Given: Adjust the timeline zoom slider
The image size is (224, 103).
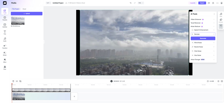Looking at the screenshot, I should click(213, 81).
